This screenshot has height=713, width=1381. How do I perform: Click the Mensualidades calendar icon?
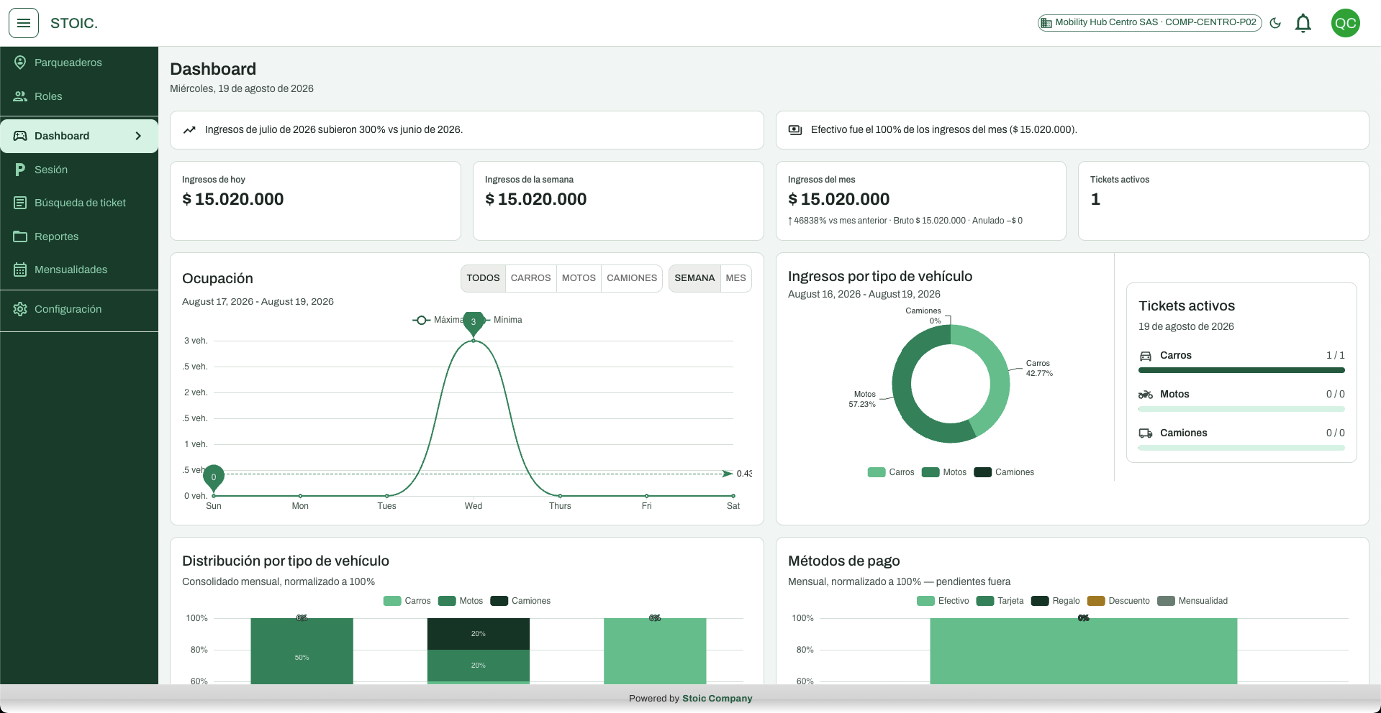tap(20, 270)
